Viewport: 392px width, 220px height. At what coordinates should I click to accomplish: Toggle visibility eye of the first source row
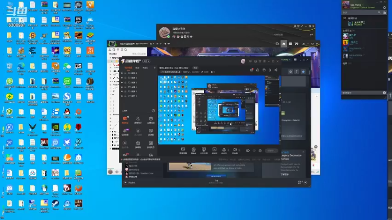(x=122, y=73)
